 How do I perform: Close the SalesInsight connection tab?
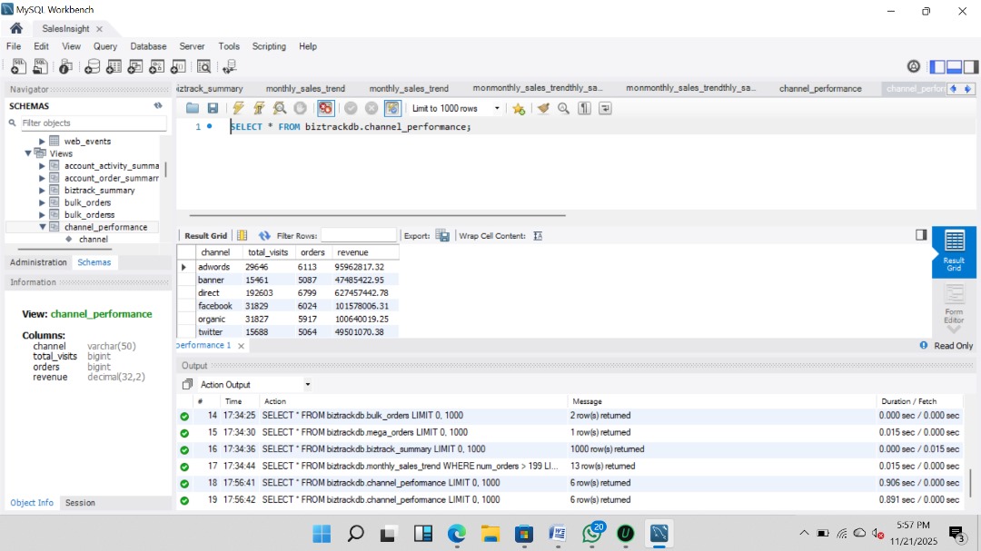point(100,29)
